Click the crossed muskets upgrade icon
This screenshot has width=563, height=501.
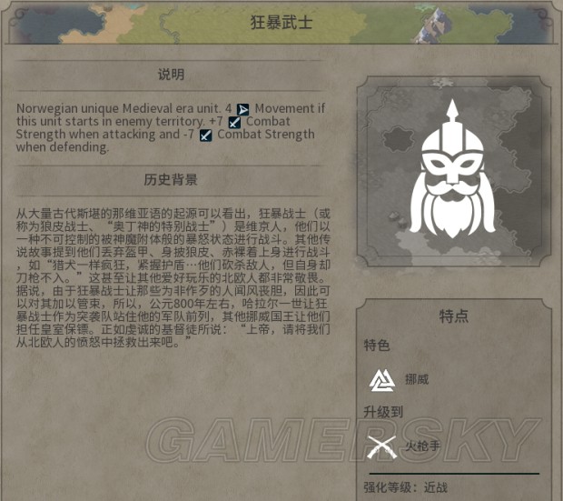point(382,447)
